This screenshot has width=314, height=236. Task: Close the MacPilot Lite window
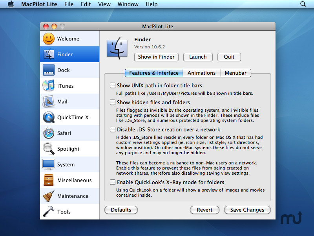tap(46, 26)
